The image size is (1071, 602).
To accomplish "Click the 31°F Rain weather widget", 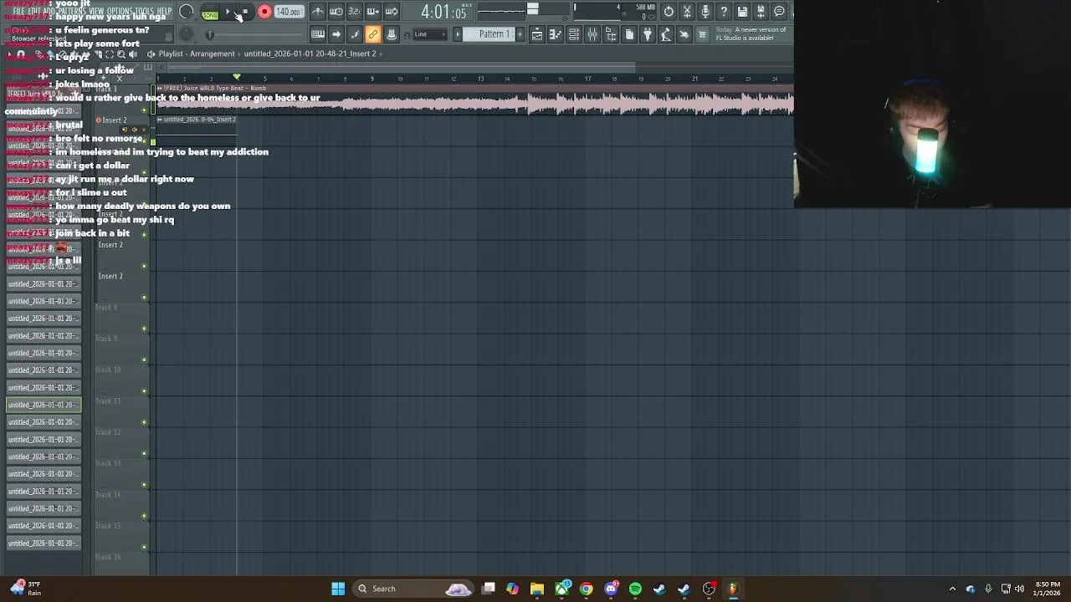I will pos(26,589).
